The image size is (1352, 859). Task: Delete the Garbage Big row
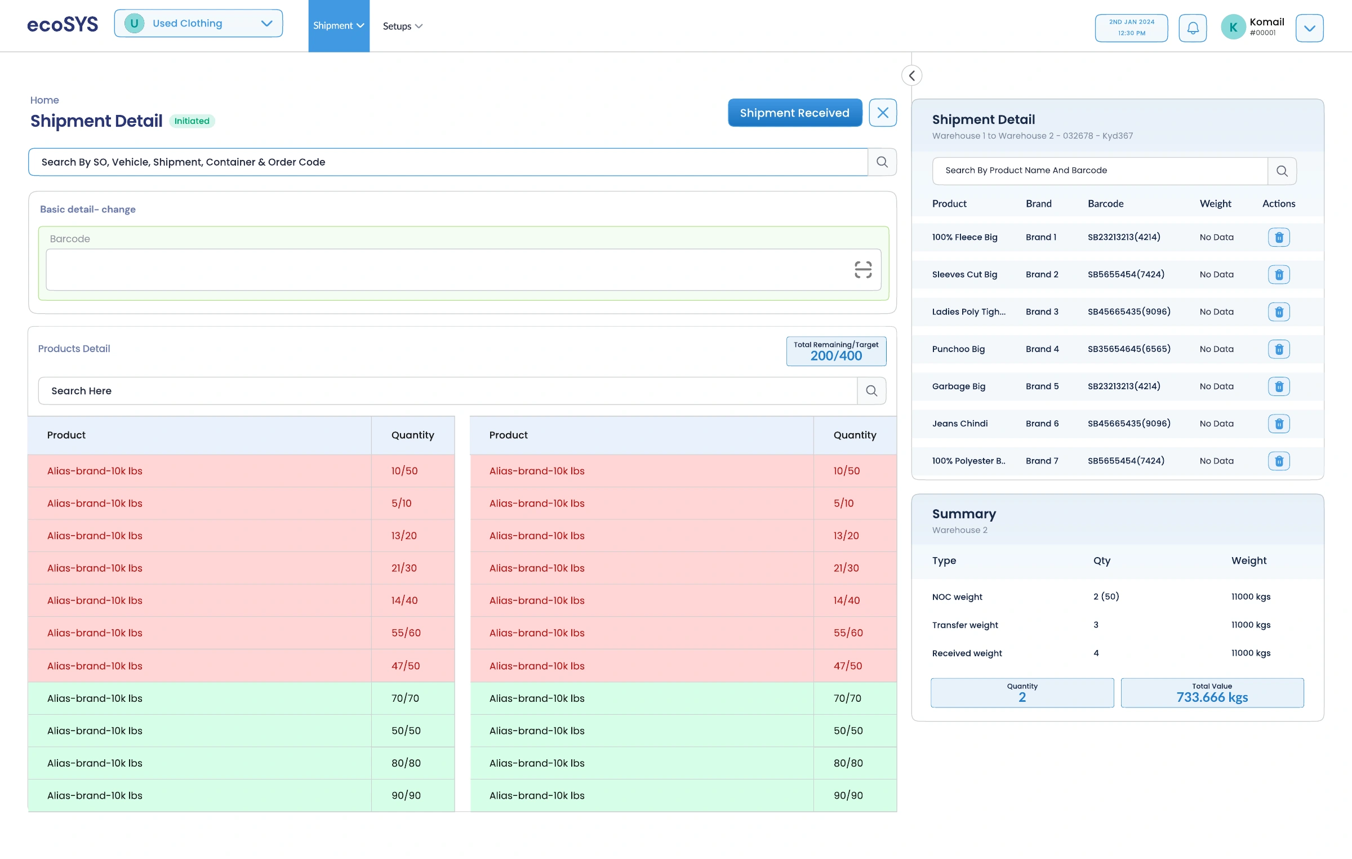tap(1279, 386)
